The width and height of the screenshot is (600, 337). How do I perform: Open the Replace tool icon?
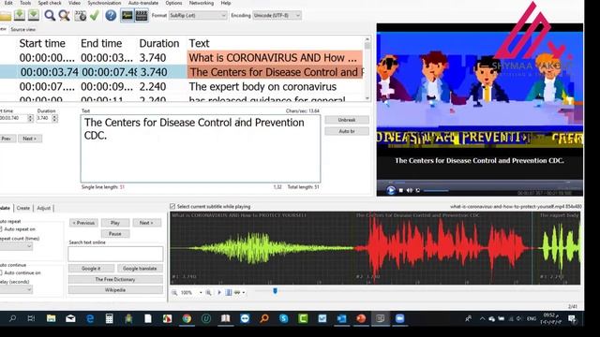tap(65, 15)
